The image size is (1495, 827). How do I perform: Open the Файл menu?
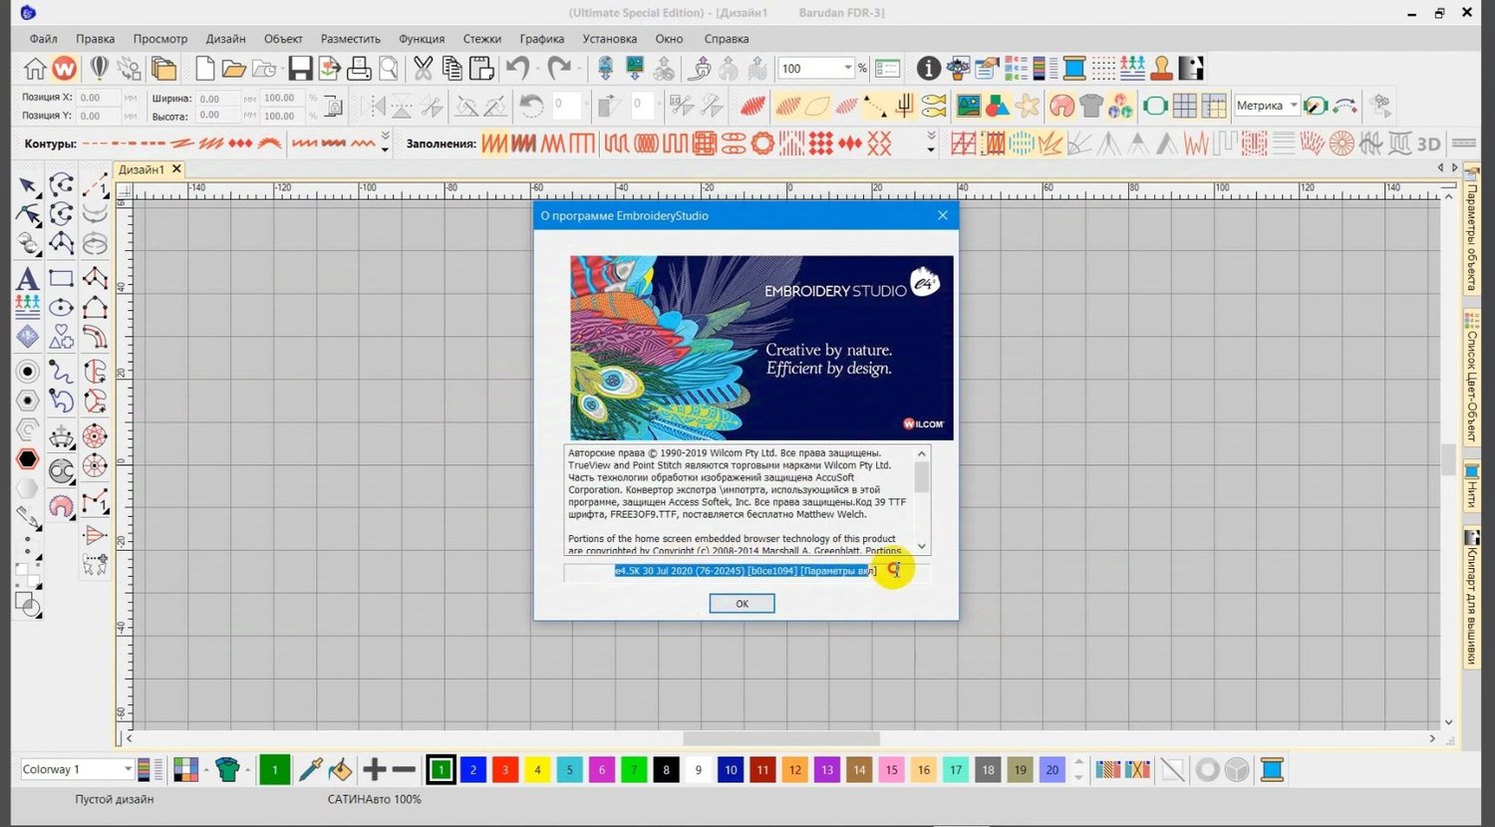point(43,39)
